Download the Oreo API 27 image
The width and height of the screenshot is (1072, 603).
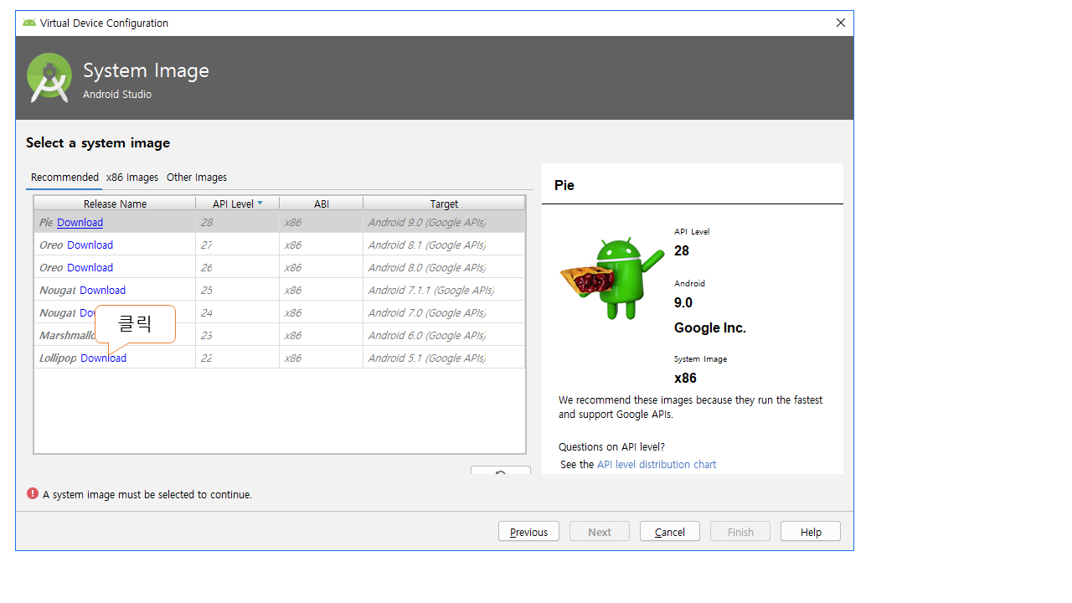[x=90, y=245]
